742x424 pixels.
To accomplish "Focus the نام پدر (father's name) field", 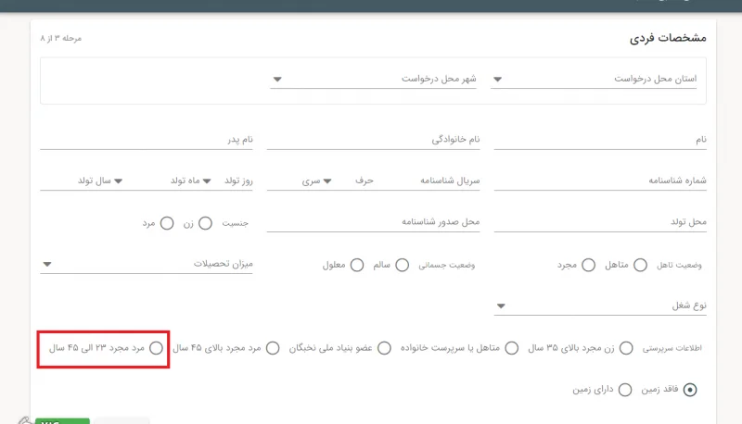I will (x=148, y=140).
